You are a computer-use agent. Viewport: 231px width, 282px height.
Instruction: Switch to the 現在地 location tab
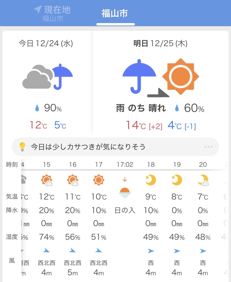tap(53, 13)
